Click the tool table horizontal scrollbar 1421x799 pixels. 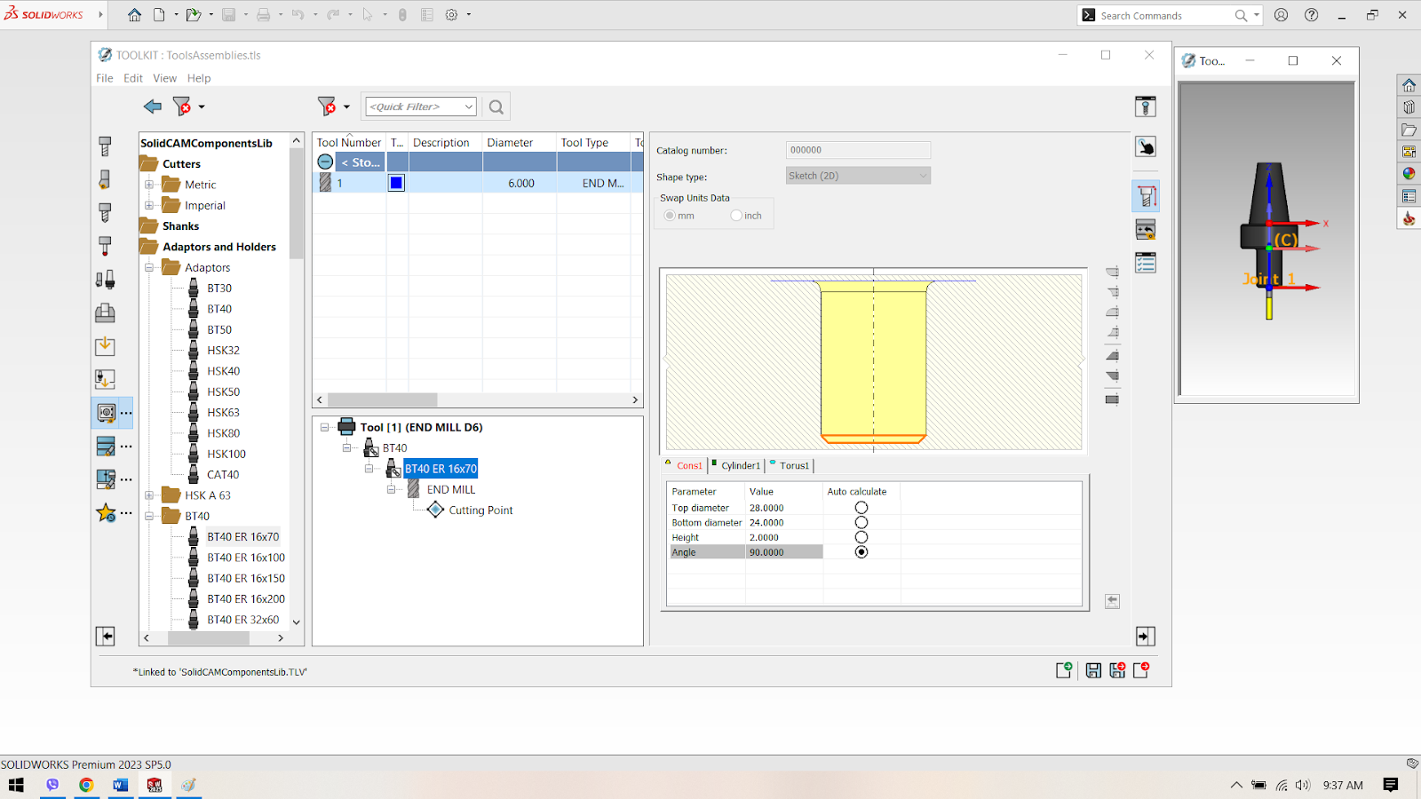pos(477,399)
